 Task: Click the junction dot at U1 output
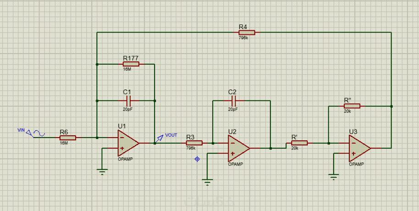(155, 143)
